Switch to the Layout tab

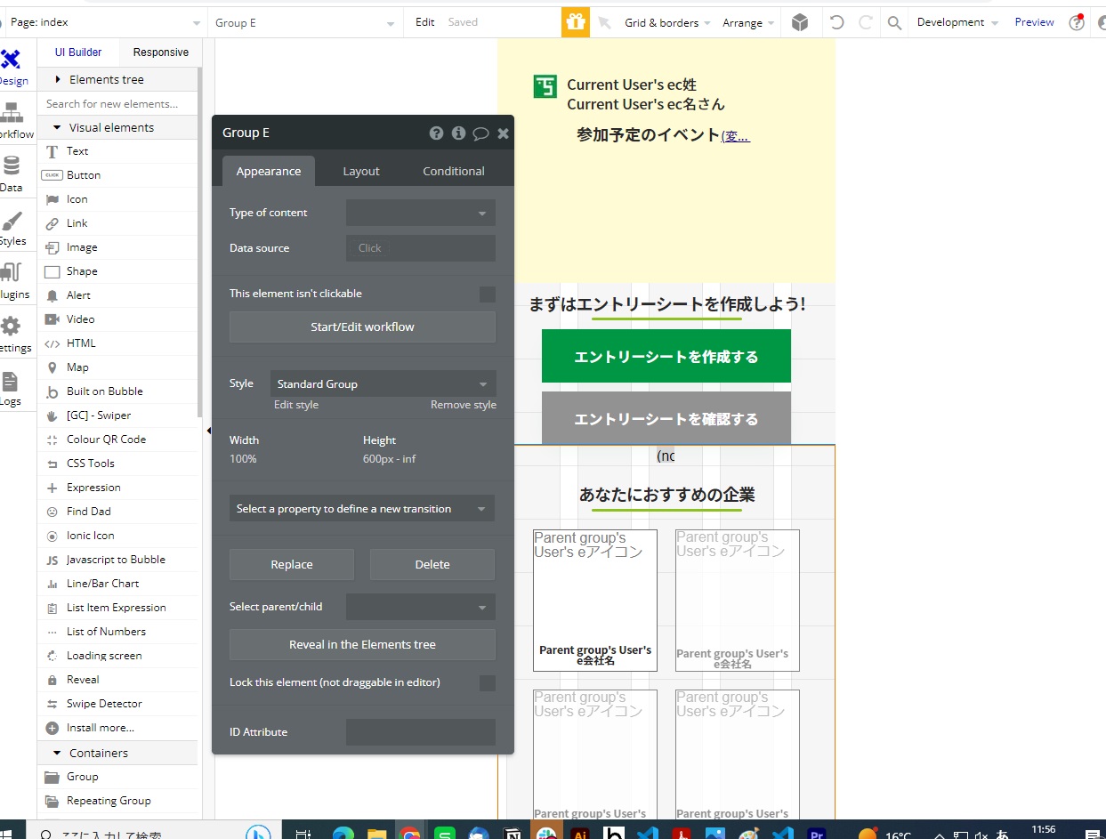[x=361, y=171]
